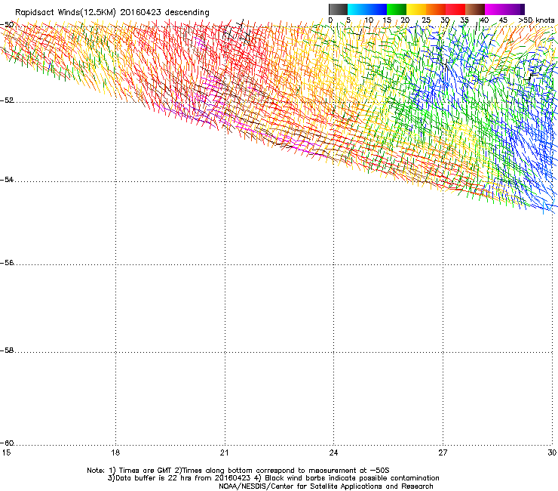This screenshot has width=558, height=491.
Task: Click the yellow 20-25 knots legend segment
Action: click(x=416, y=9)
